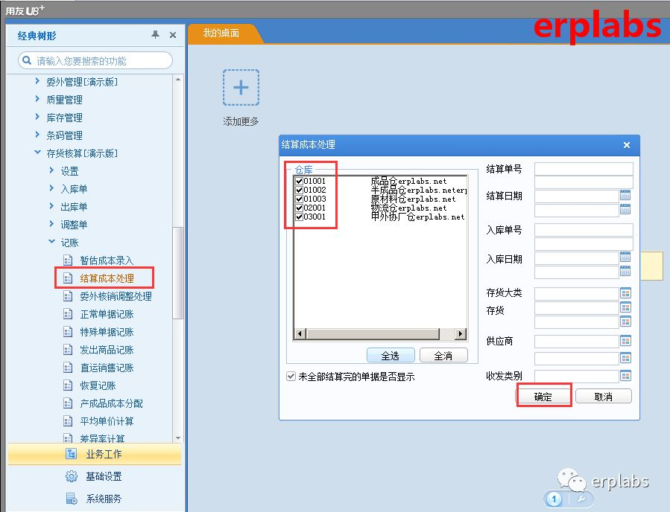The width and height of the screenshot is (670, 512).
Task: Focus the function search input box
Action: [95, 60]
